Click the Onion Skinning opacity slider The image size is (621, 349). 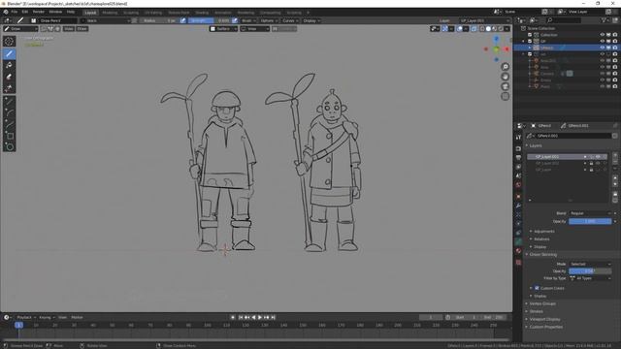tap(590, 271)
